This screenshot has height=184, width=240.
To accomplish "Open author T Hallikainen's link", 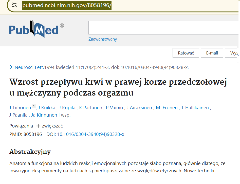I will pyautogui.click(x=195, y=108).
